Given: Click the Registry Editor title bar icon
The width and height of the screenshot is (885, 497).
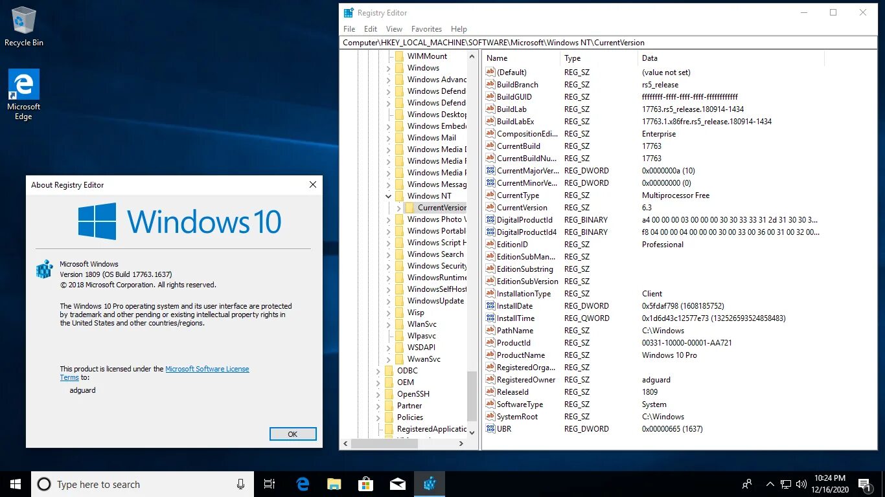Looking at the screenshot, I should [x=349, y=12].
